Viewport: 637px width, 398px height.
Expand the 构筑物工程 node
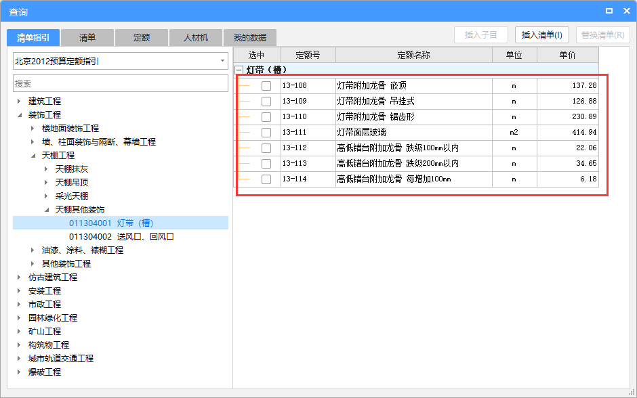point(19,345)
